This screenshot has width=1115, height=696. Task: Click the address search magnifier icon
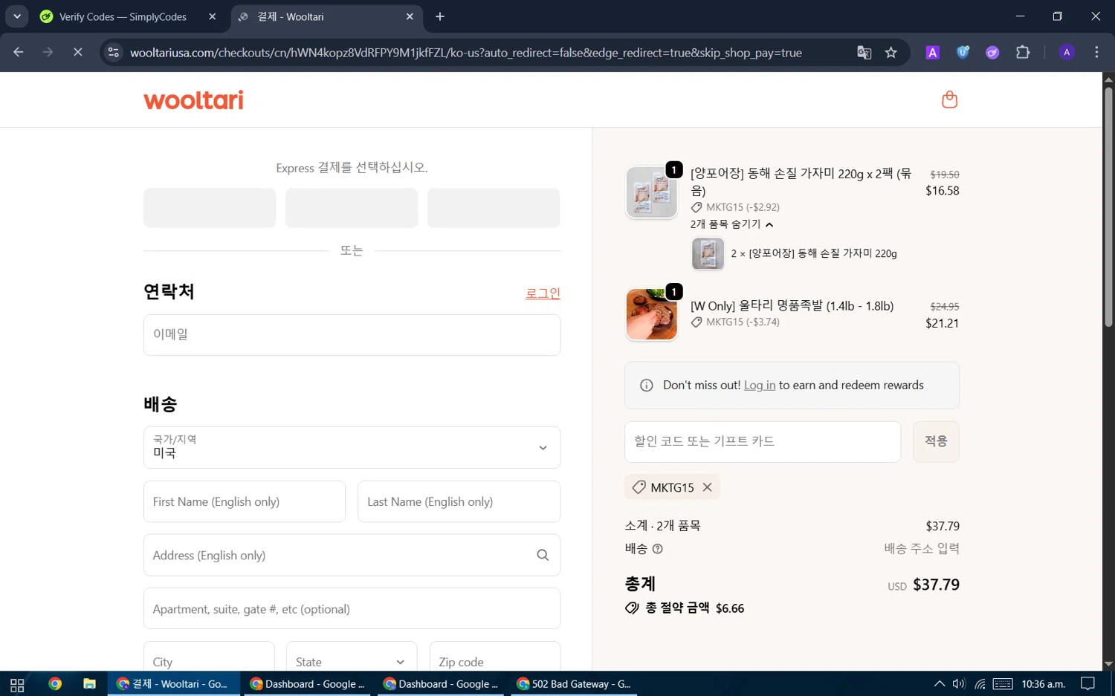click(x=543, y=555)
